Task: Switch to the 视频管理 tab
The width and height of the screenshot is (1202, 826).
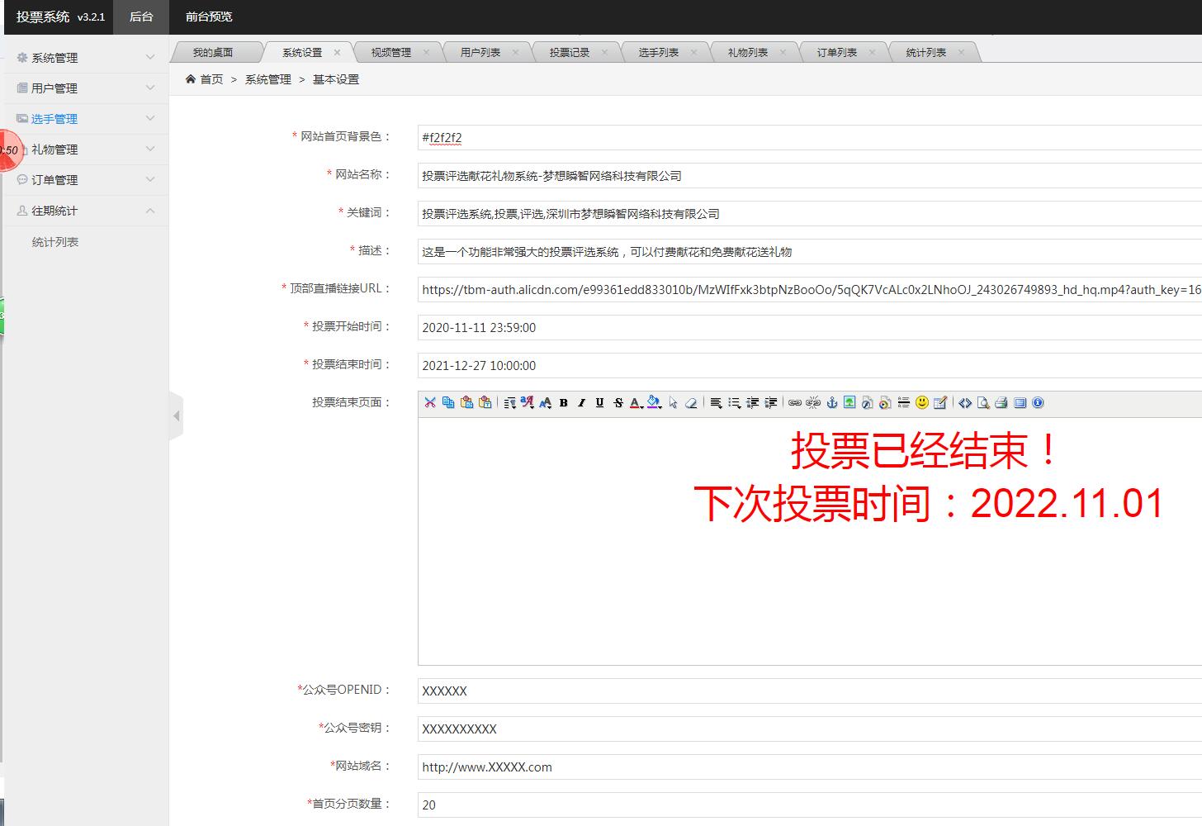Action: 390,52
